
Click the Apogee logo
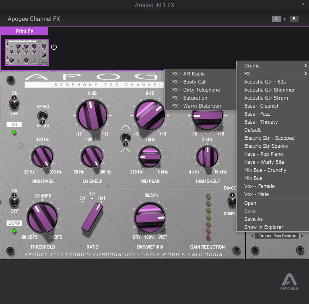click(289, 282)
